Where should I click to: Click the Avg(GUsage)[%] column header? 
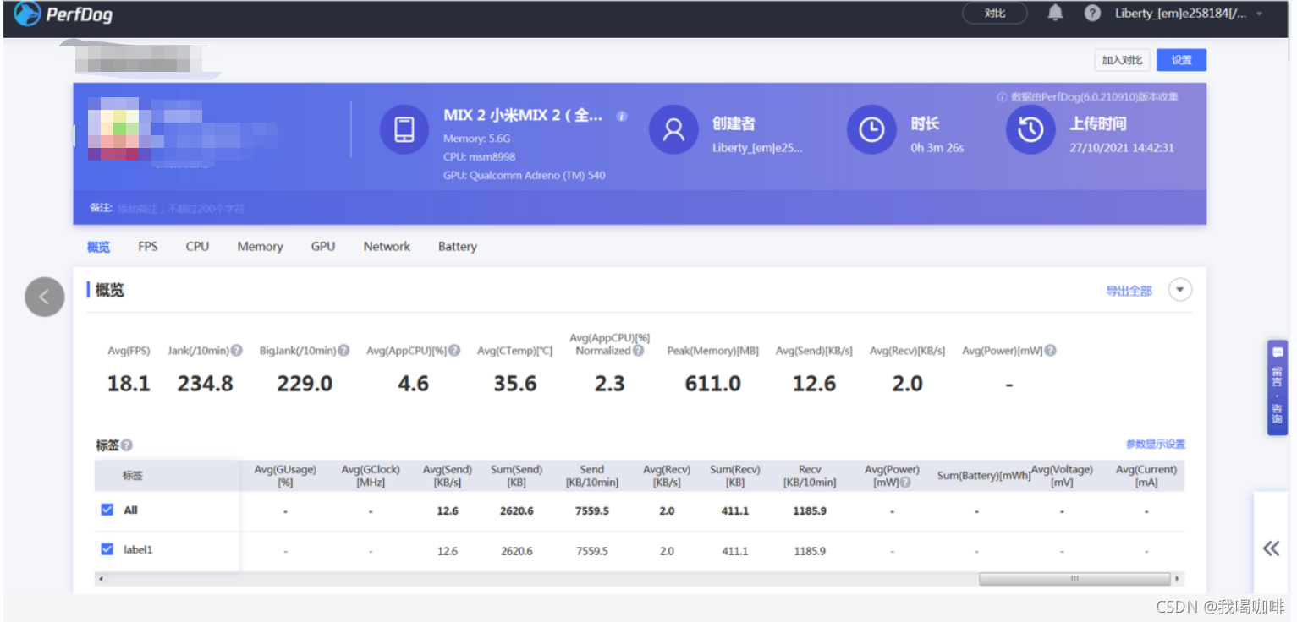click(285, 476)
